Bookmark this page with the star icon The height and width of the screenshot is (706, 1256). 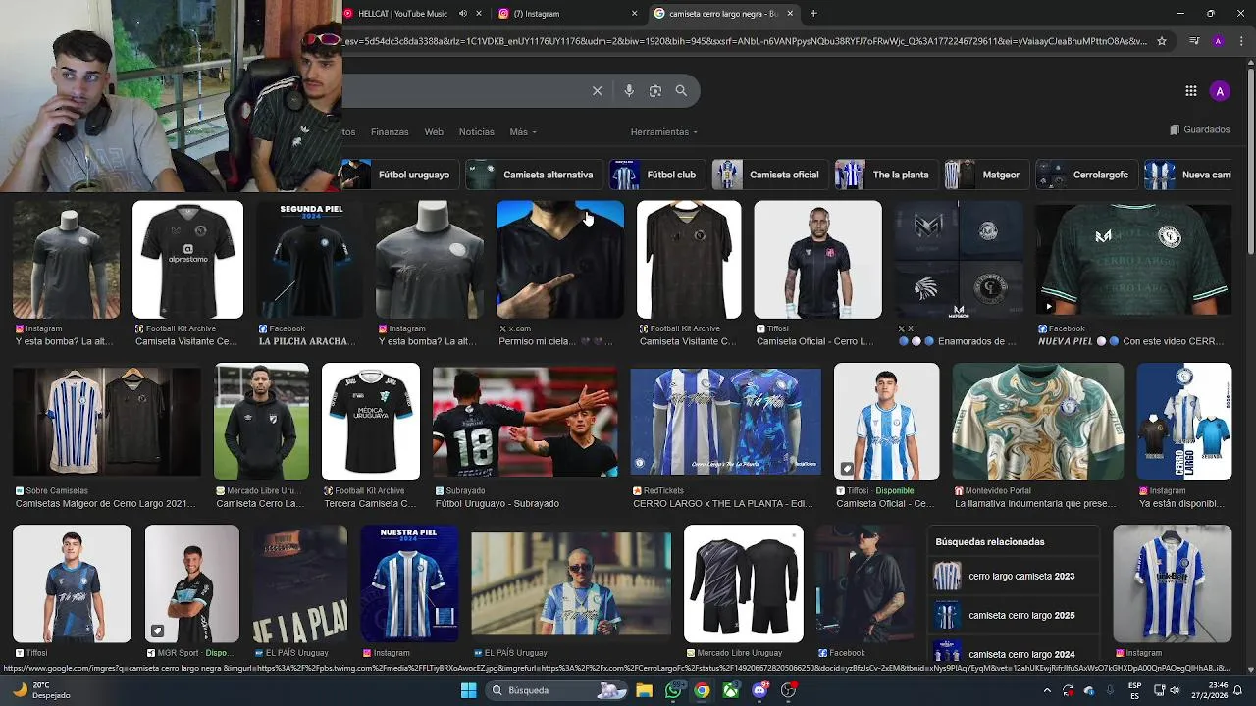1162,41
